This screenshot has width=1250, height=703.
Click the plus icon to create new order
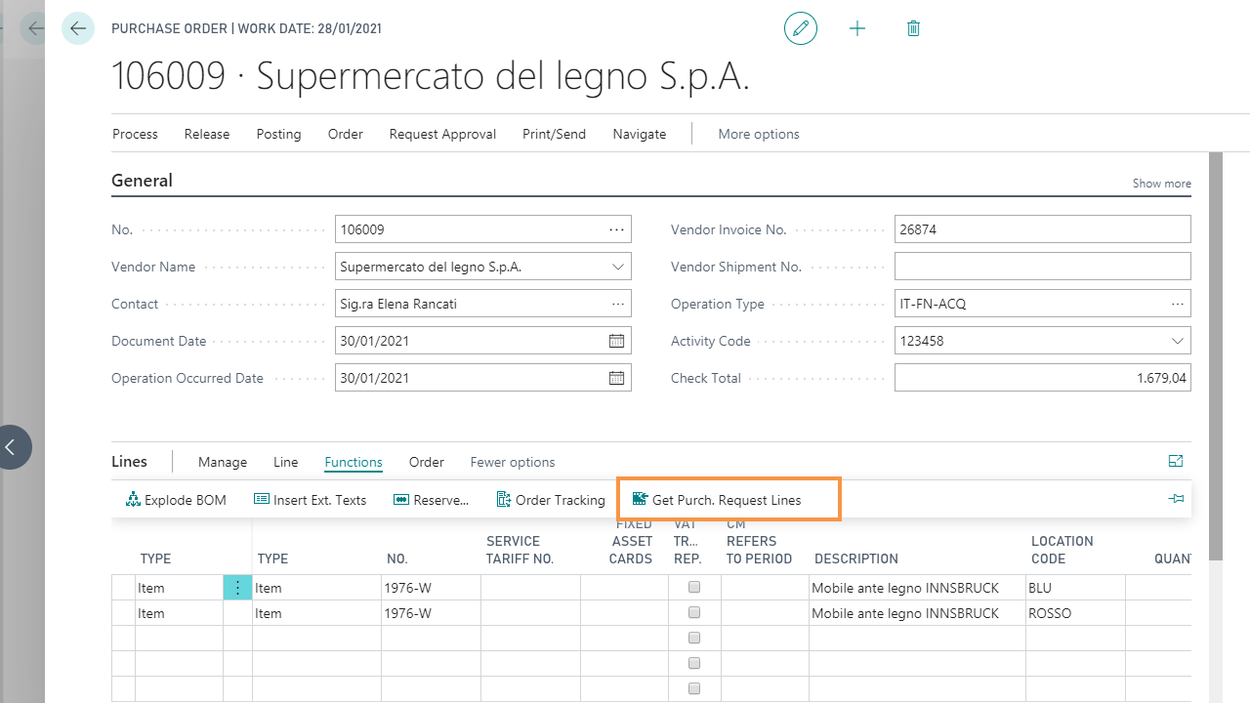point(857,29)
